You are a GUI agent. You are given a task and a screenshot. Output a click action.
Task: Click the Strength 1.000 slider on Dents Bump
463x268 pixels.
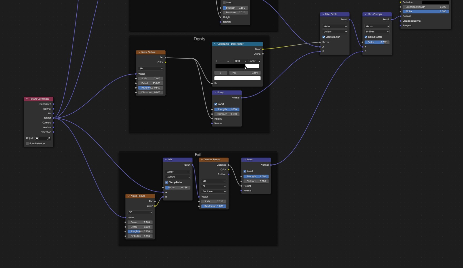coord(227,109)
